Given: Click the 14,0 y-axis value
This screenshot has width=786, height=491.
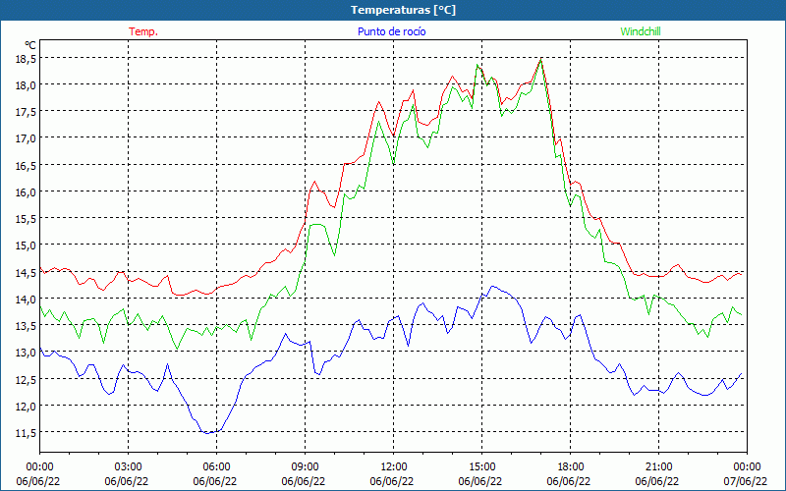Looking at the screenshot, I should [27, 300].
